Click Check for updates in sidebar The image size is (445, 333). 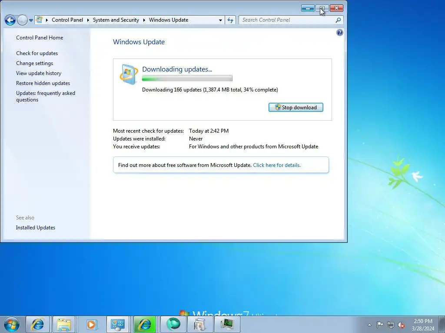[37, 53]
